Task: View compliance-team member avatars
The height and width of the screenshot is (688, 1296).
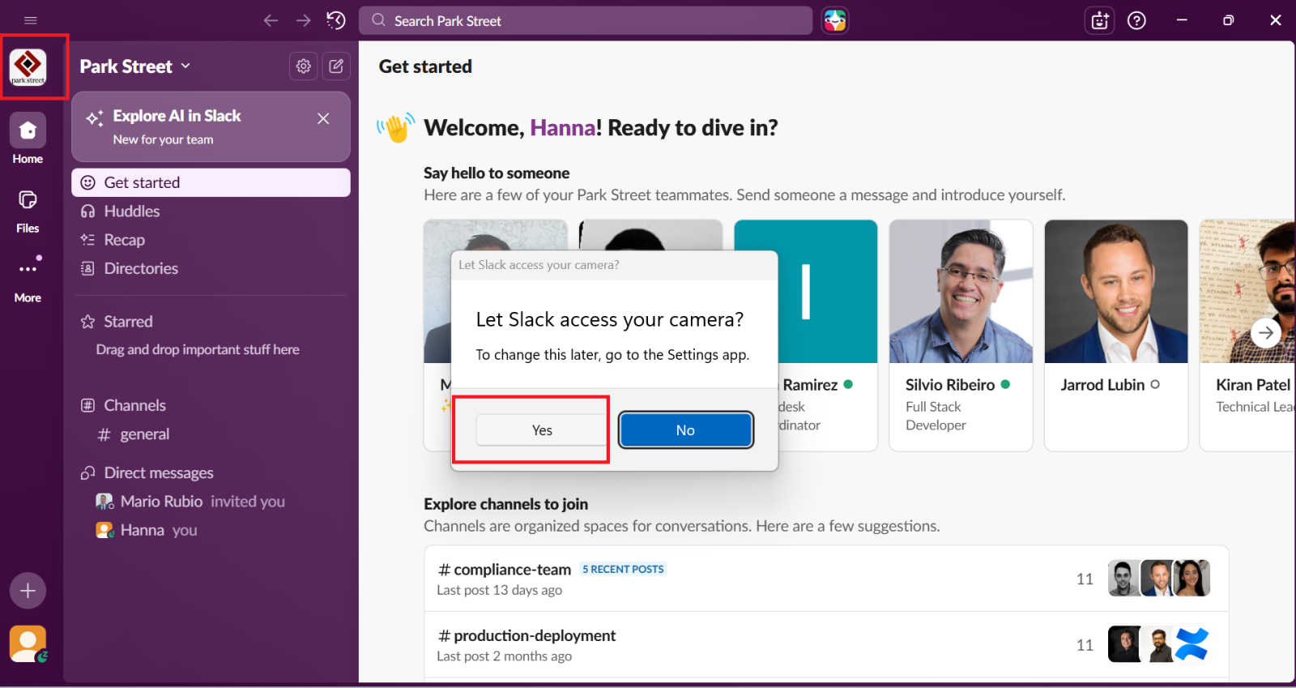Action: click(1159, 579)
